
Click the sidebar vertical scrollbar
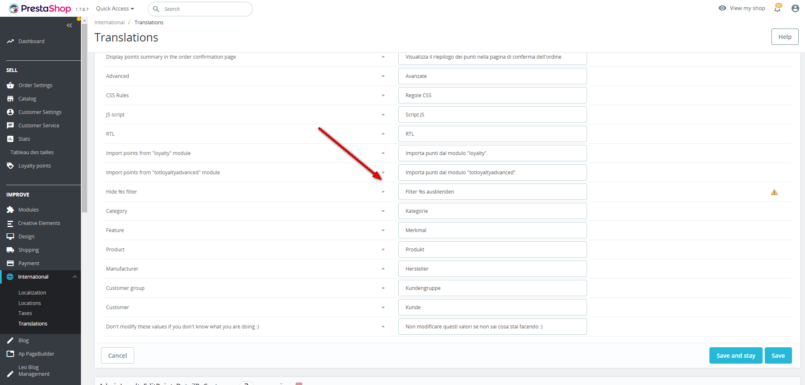pos(84,117)
